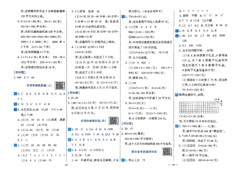Click the equation 420+80+100+250+150=1000(米)
The width and height of the screenshot is (241, 170).
[x=41, y=37]
